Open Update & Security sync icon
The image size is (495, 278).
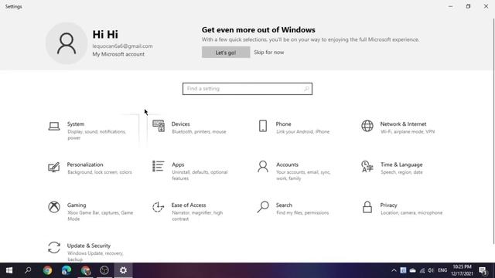pyautogui.click(x=54, y=247)
